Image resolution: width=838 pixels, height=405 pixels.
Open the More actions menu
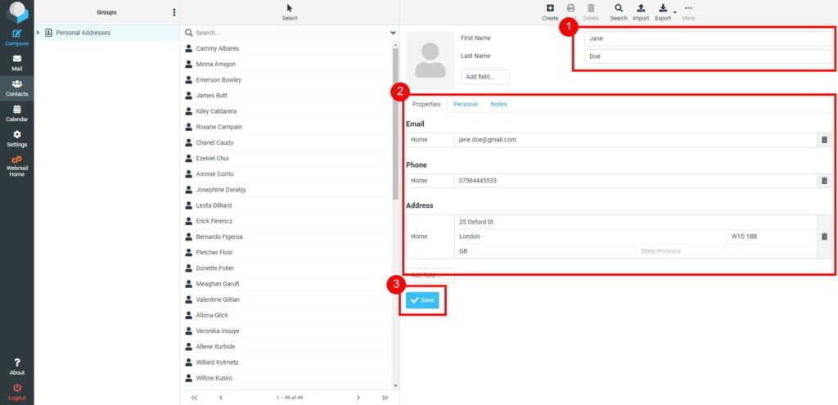[688, 12]
